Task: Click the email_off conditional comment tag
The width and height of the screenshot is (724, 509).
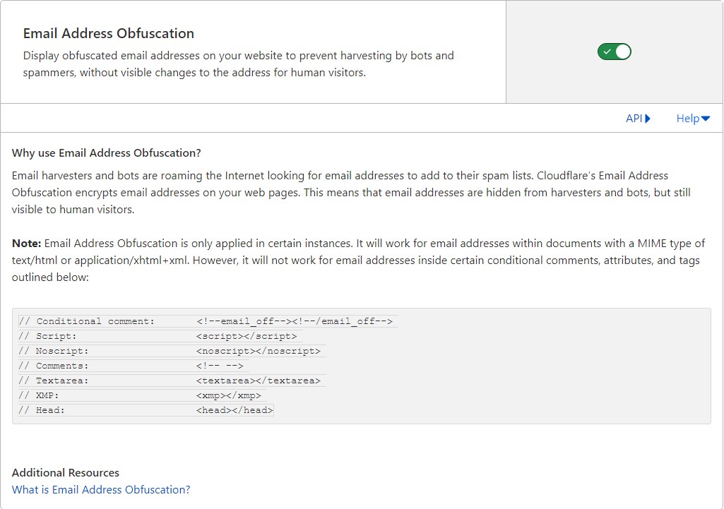Action: coord(294,321)
